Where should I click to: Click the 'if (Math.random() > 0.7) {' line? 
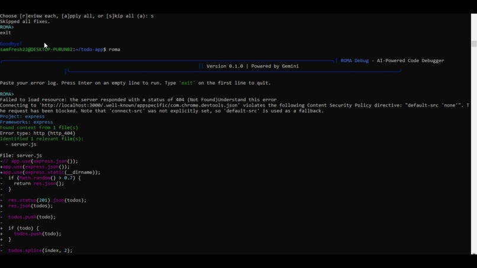[40, 177]
